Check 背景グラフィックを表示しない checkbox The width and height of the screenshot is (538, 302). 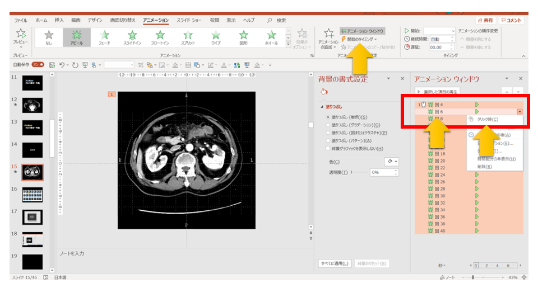pyautogui.click(x=328, y=149)
